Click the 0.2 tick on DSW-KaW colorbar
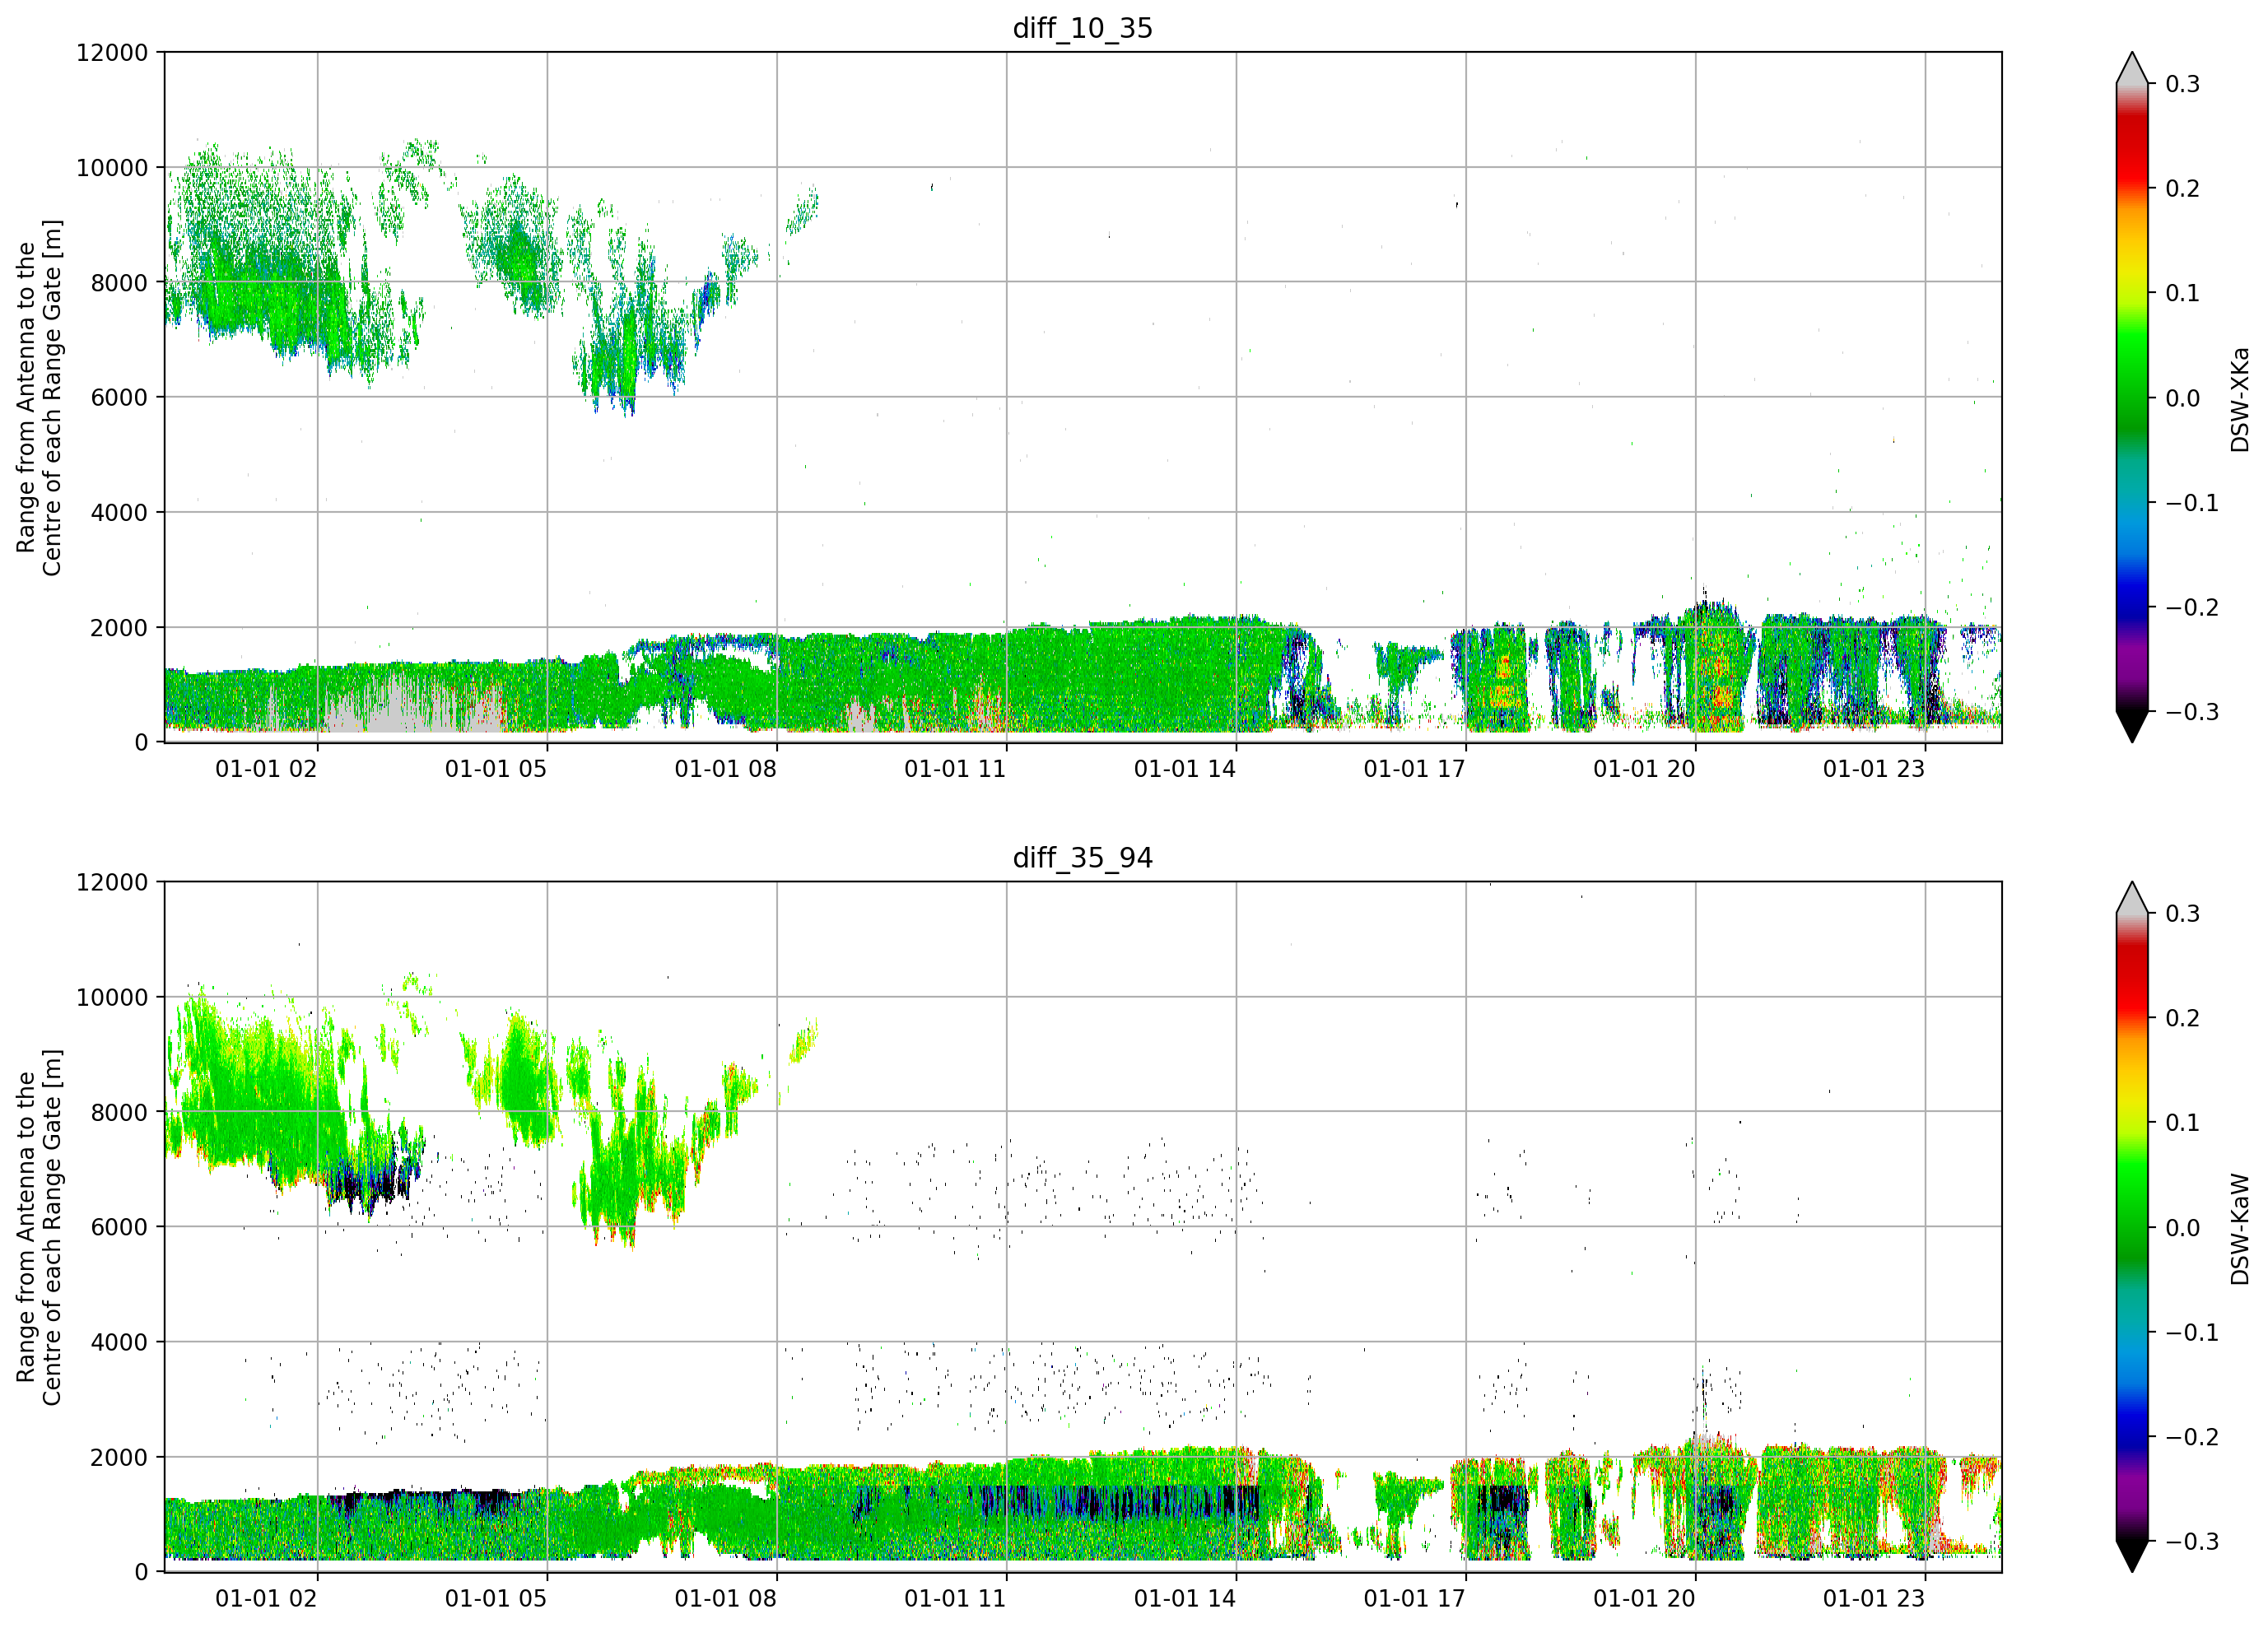Viewport: 2268px width, 1628px height. pos(2183,1019)
